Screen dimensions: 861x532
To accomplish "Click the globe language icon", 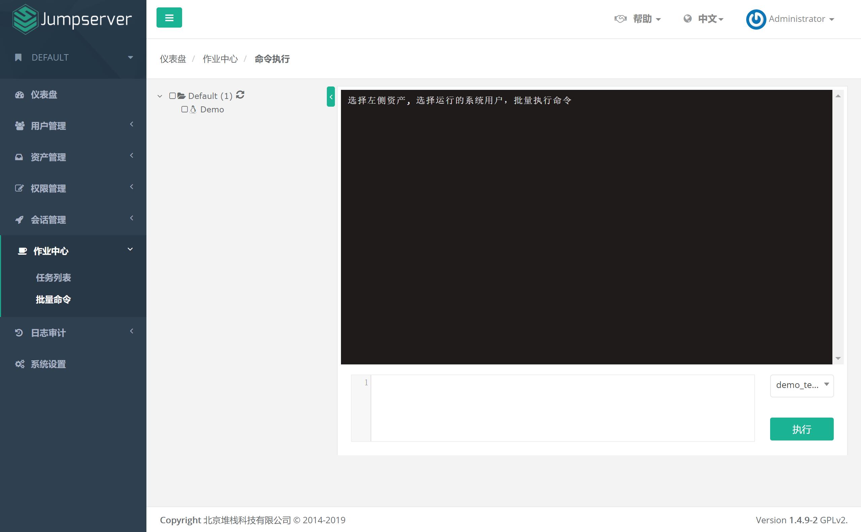I will [x=688, y=19].
